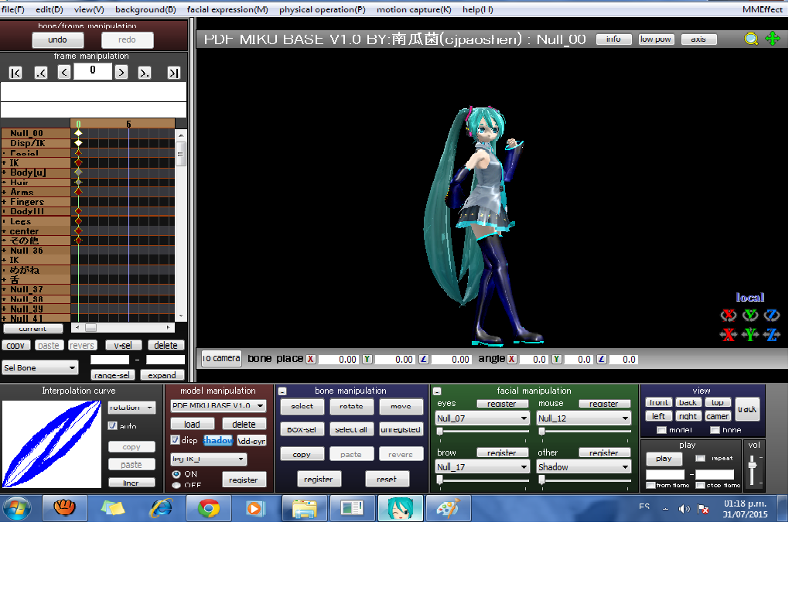The height and width of the screenshot is (594, 792).
Task: Open Internet Explorer from the taskbar
Action: tap(161, 508)
